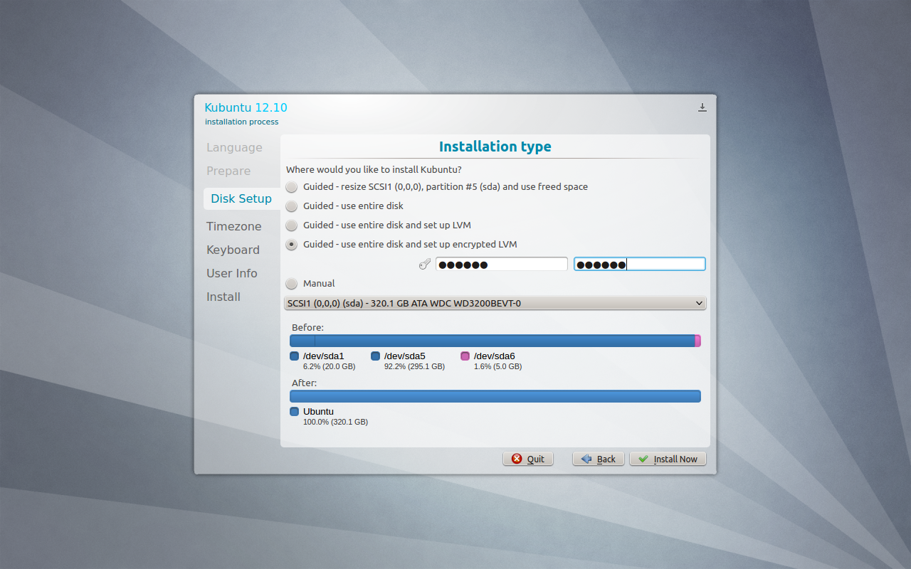Click the 6.2% (20.0 GB) label
The image size is (911, 569).
(x=329, y=367)
